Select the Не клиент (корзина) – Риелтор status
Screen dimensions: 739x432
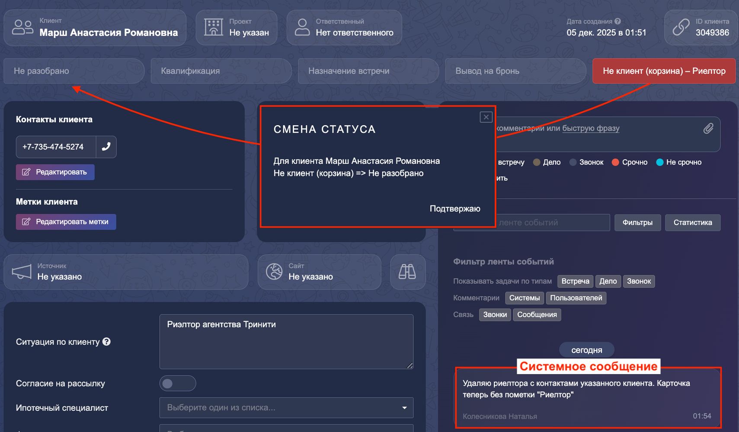click(664, 71)
